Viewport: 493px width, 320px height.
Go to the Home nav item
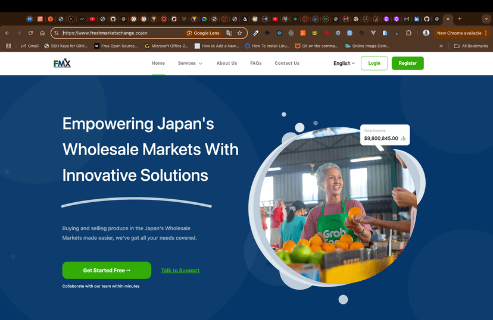(158, 63)
